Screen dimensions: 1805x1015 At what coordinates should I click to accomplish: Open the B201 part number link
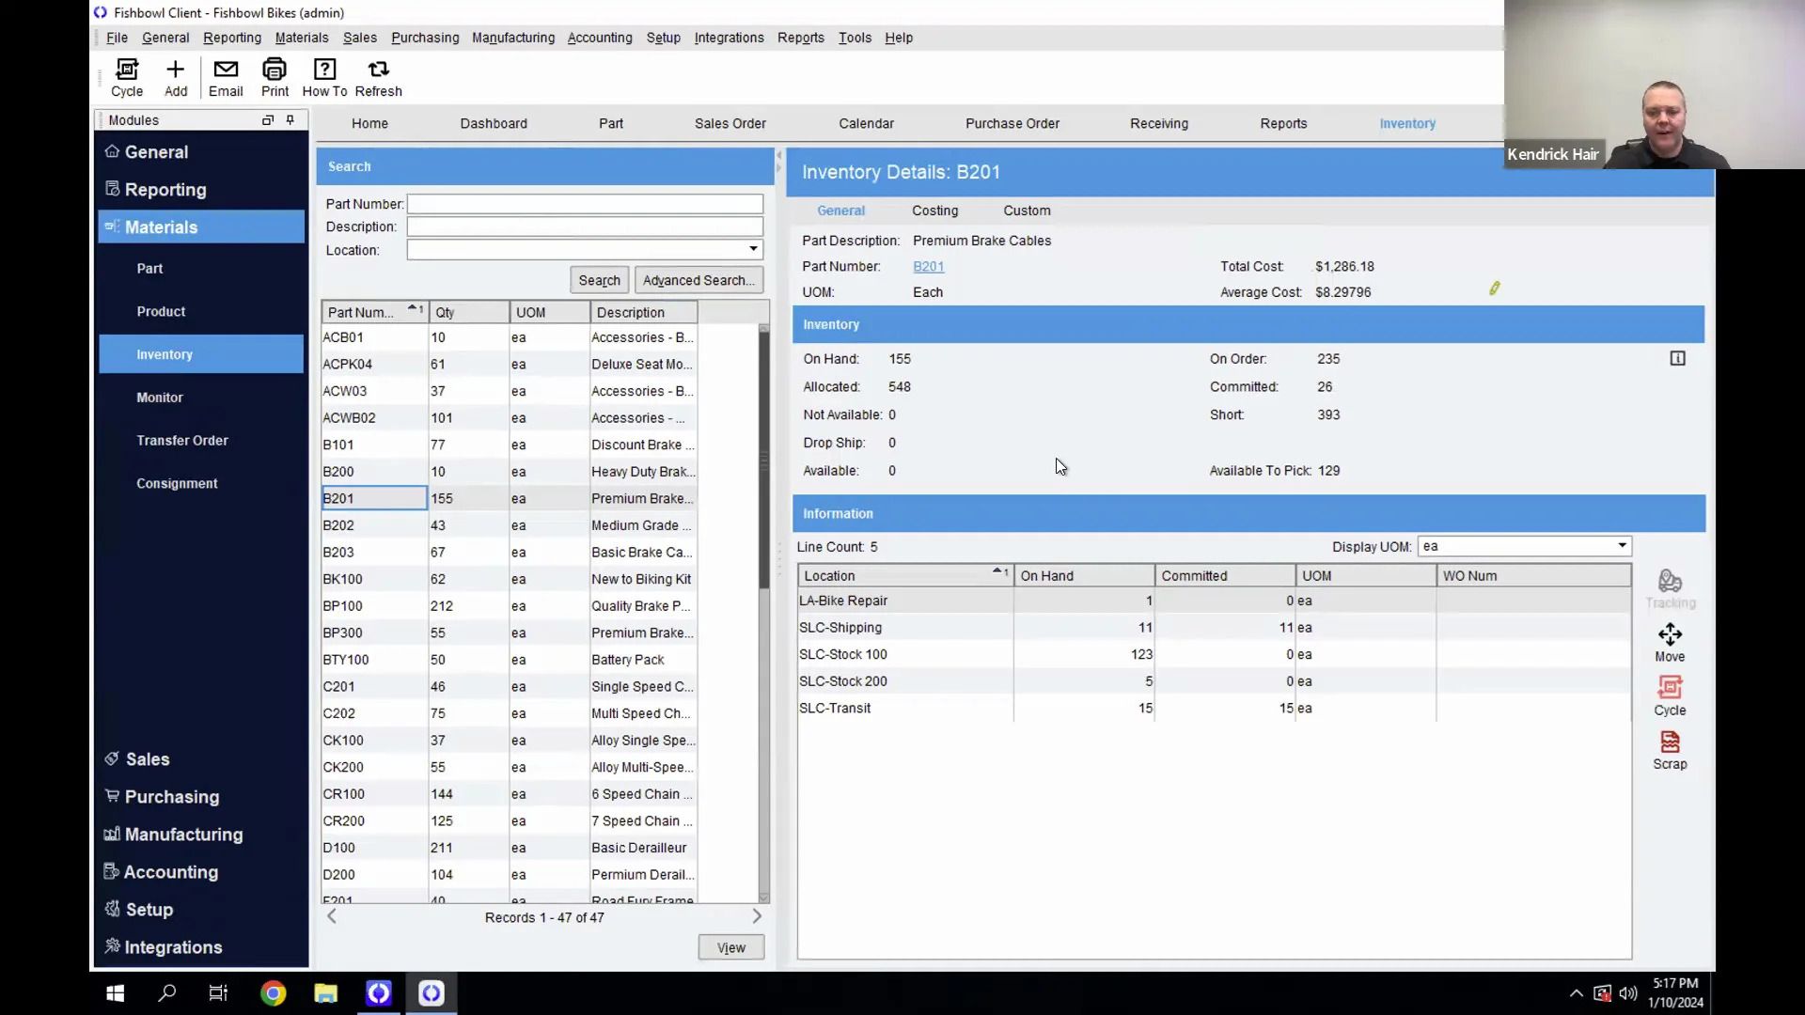pos(928,267)
